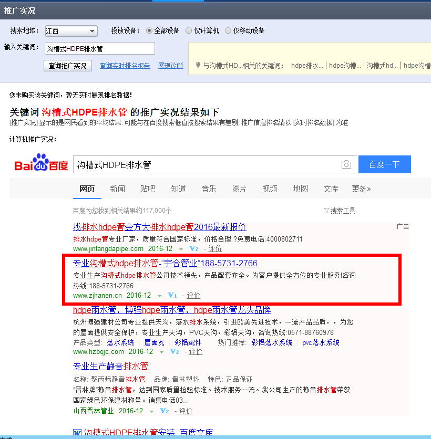Expand dropdown arrow next to www.zjhanen.cn
The image size is (431, 439).
coord(159,296)
